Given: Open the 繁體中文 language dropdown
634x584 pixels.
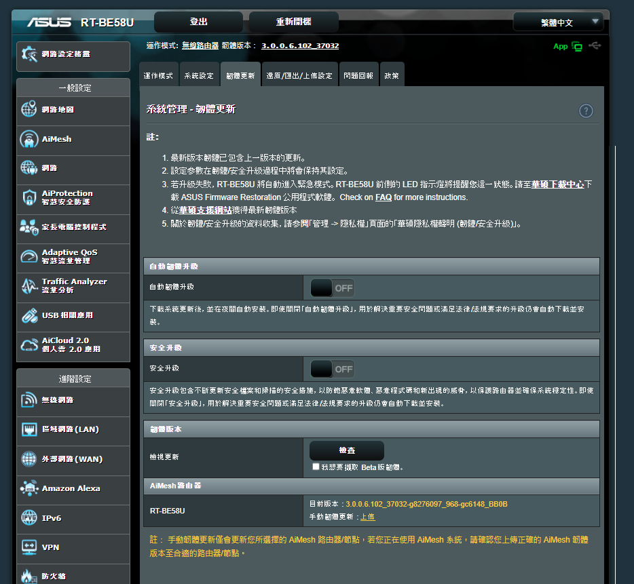Looking at the screenshot, I should [x=558, y=22].
